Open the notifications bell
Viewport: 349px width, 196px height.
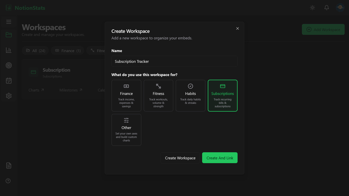click(327, 8)
